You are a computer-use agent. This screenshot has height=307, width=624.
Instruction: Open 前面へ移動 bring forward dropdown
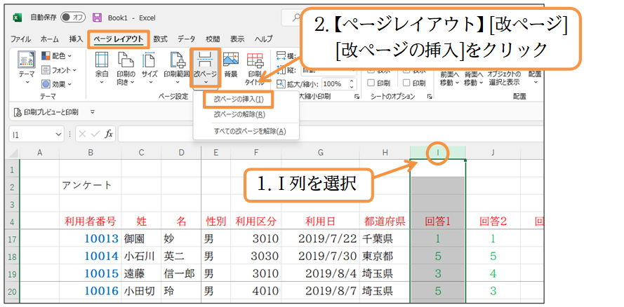coord(450,79)
